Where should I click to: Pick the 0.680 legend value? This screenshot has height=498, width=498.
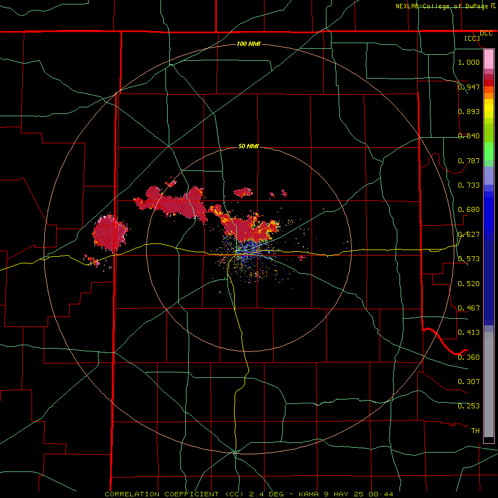tap(469, 210)
